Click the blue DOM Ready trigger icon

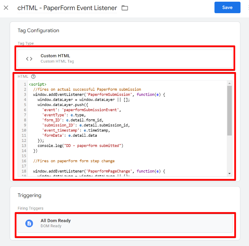(x=29, y=223)
